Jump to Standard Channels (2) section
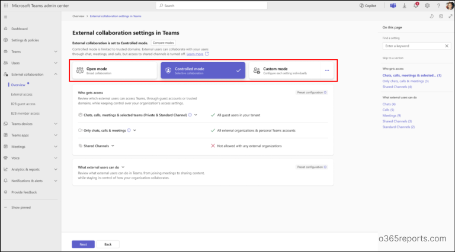The height and width of the screenshot is (252, 455). click(x=398, y=127)
